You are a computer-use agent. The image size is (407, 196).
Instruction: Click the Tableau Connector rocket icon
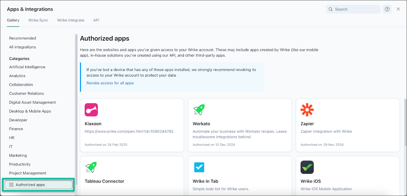tap(91, 167)
